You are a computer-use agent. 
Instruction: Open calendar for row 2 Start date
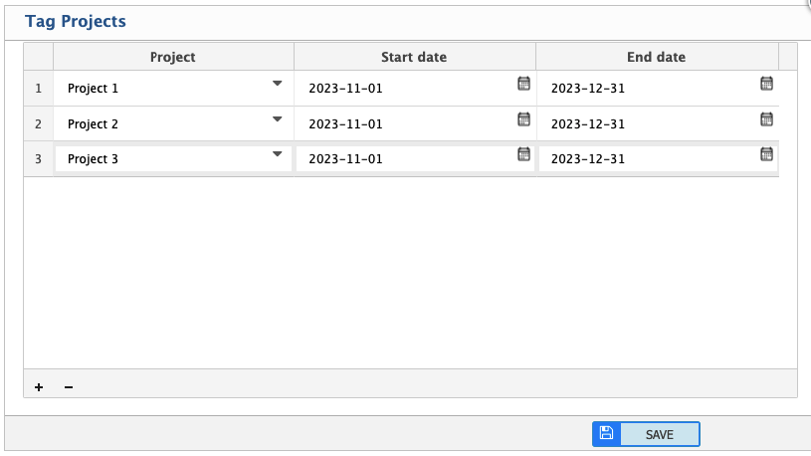523,119
